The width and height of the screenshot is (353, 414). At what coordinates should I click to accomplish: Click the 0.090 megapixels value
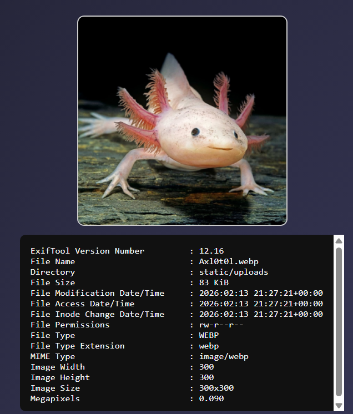(x=211, y=398)
